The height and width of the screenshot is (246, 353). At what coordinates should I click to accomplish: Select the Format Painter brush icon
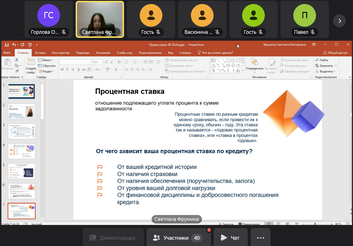(x=17, y=71)
